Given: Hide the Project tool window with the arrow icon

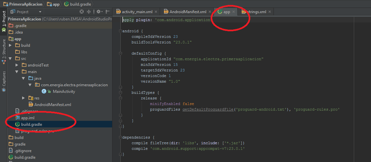Looking at the screenshot, I should tap(108, 12).
